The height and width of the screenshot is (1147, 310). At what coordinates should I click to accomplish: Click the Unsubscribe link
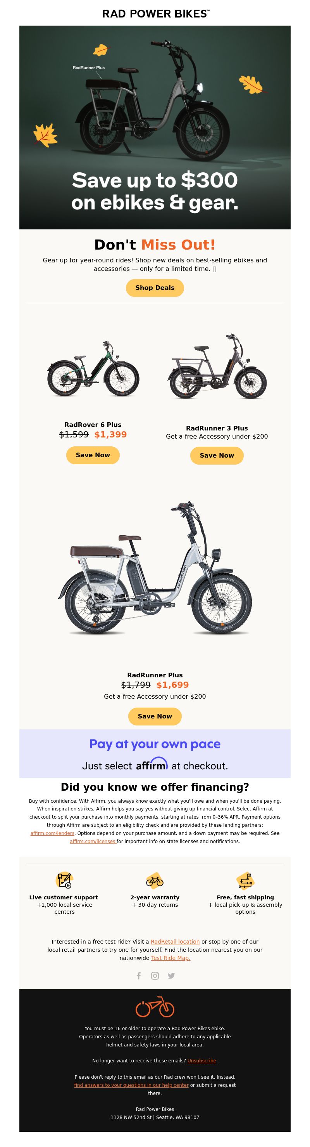point(202,1060)
